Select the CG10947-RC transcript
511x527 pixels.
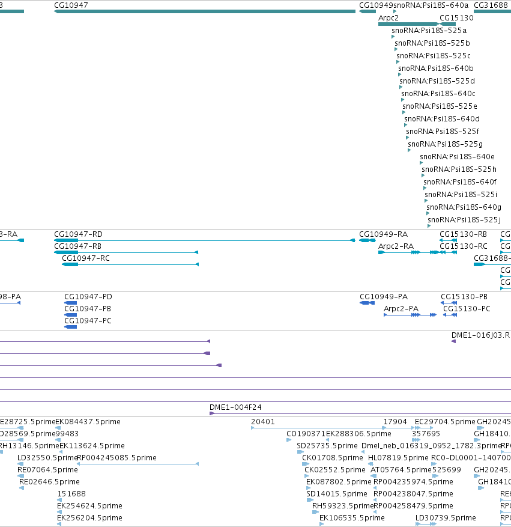coord(130,264)
